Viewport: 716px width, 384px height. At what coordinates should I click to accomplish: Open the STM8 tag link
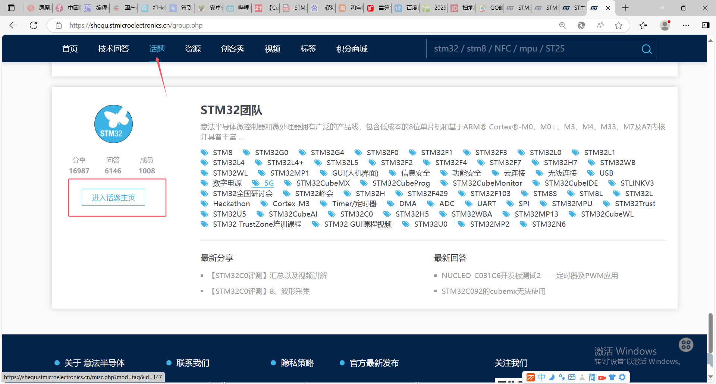click(223, 152)
